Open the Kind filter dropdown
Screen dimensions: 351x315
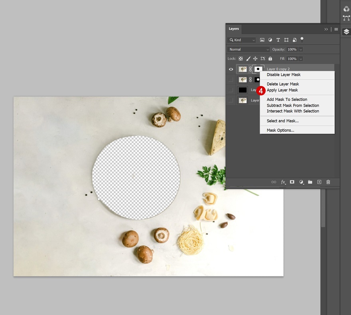click(242, 40)
